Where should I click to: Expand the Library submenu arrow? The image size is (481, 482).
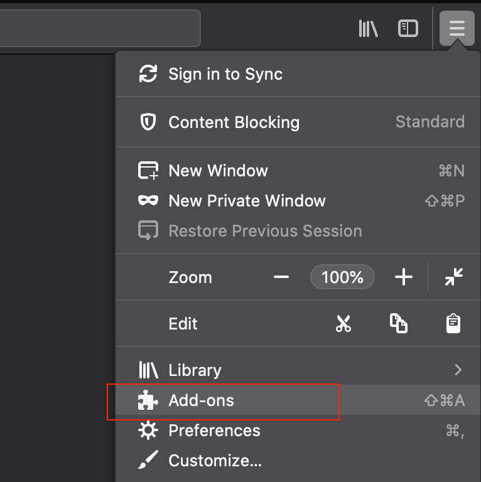pos(458,370)
